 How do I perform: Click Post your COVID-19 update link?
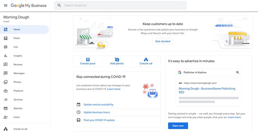pyautogui.click(x=99, y=120)
